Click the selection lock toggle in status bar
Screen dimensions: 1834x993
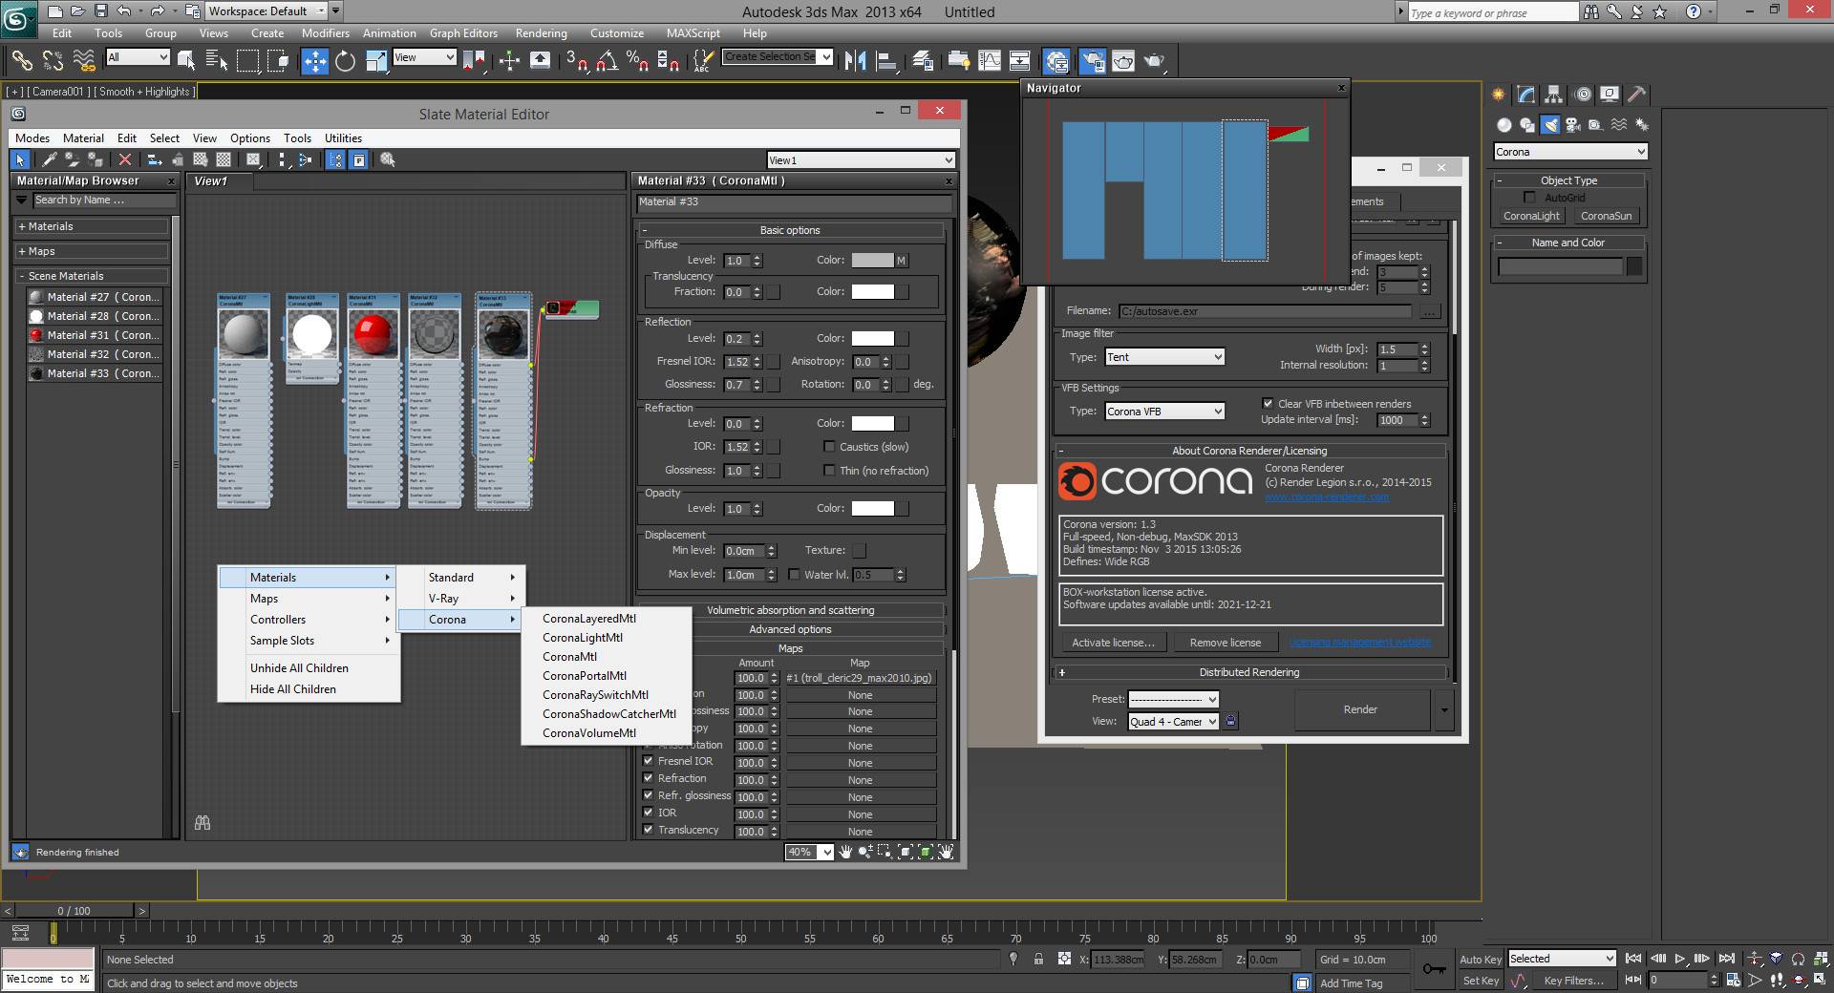pyautogui.click(x=1038, y=959)
